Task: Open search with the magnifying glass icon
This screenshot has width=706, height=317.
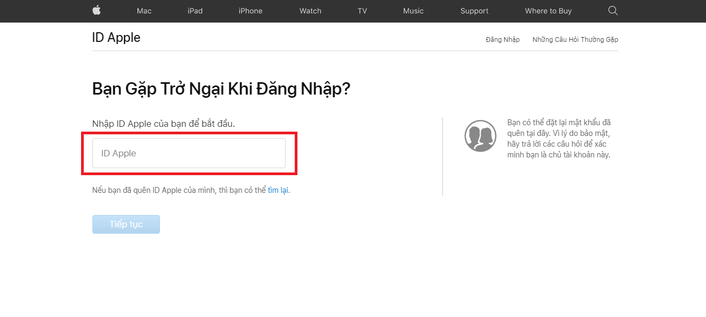Action: pos(613,11)
